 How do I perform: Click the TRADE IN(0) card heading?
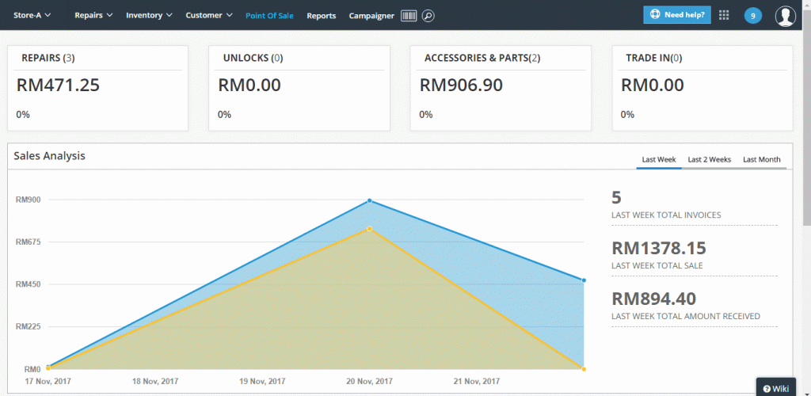coord(653,58)
